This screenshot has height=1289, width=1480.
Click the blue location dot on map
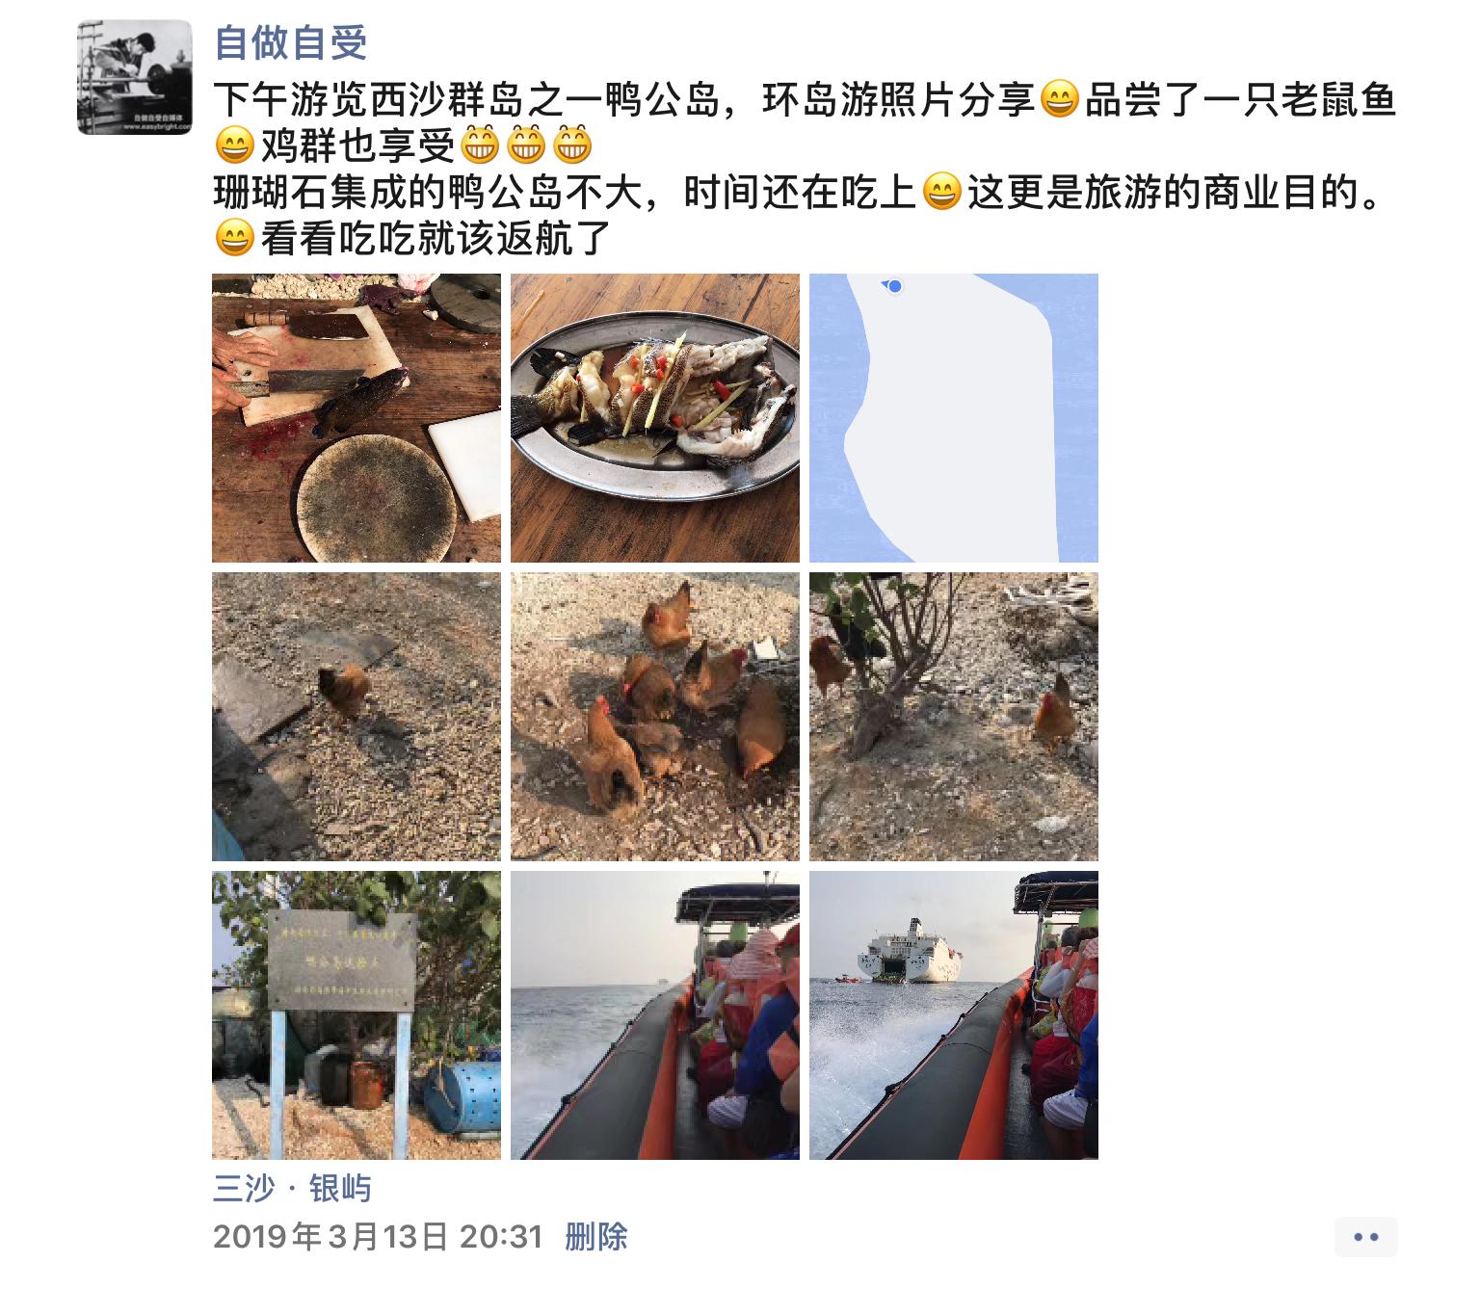click(x=895, y=286)
